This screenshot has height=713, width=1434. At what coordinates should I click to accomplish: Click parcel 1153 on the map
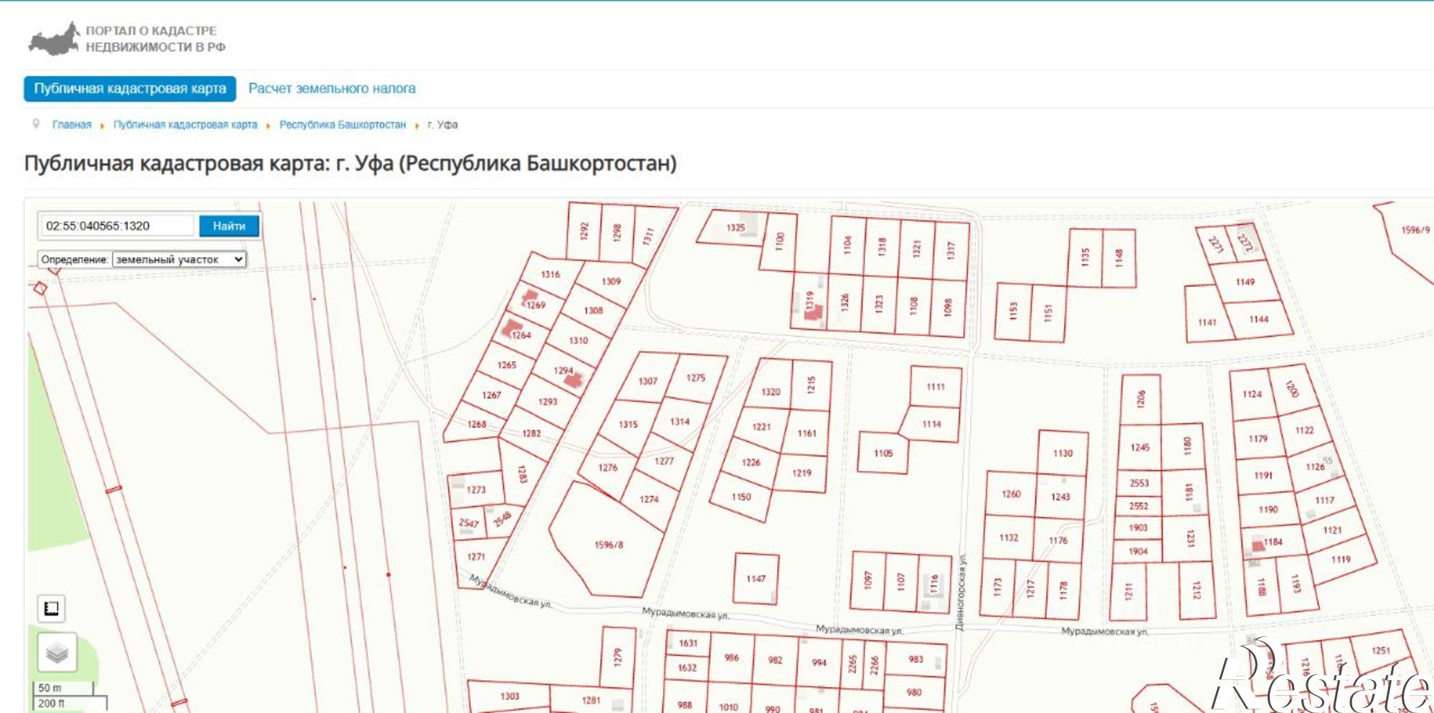[1013, 311]
